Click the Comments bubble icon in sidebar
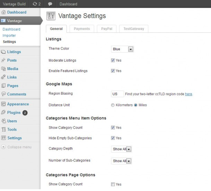The height and width of the screenshot is (191, 211). coord(3,94)
